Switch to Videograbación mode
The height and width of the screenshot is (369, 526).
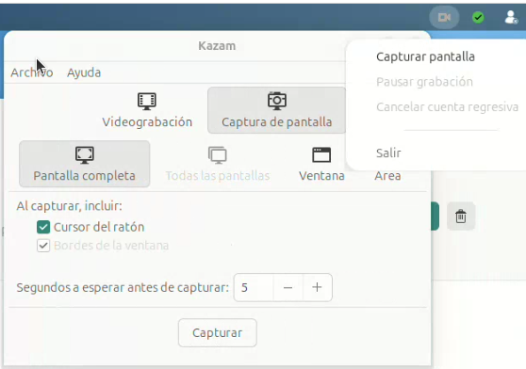147,110
